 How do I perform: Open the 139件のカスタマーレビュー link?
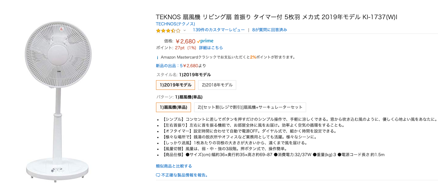point(219,30)
